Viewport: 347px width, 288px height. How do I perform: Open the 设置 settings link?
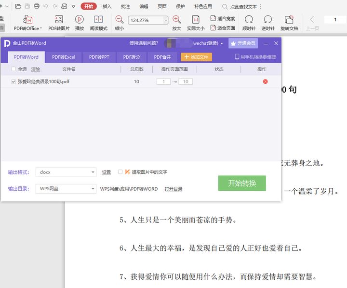106,172
